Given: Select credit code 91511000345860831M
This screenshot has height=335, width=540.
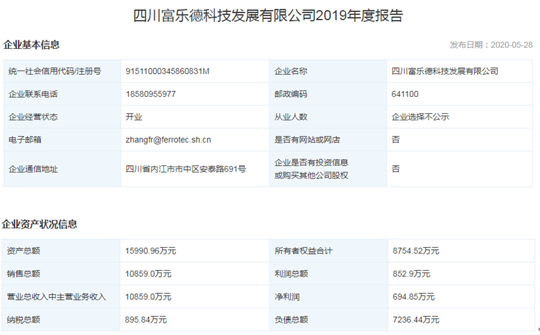Looking at the screenshot, I should (x=167, y=72).
